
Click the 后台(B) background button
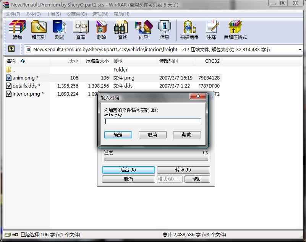click(x=128, y=170)
